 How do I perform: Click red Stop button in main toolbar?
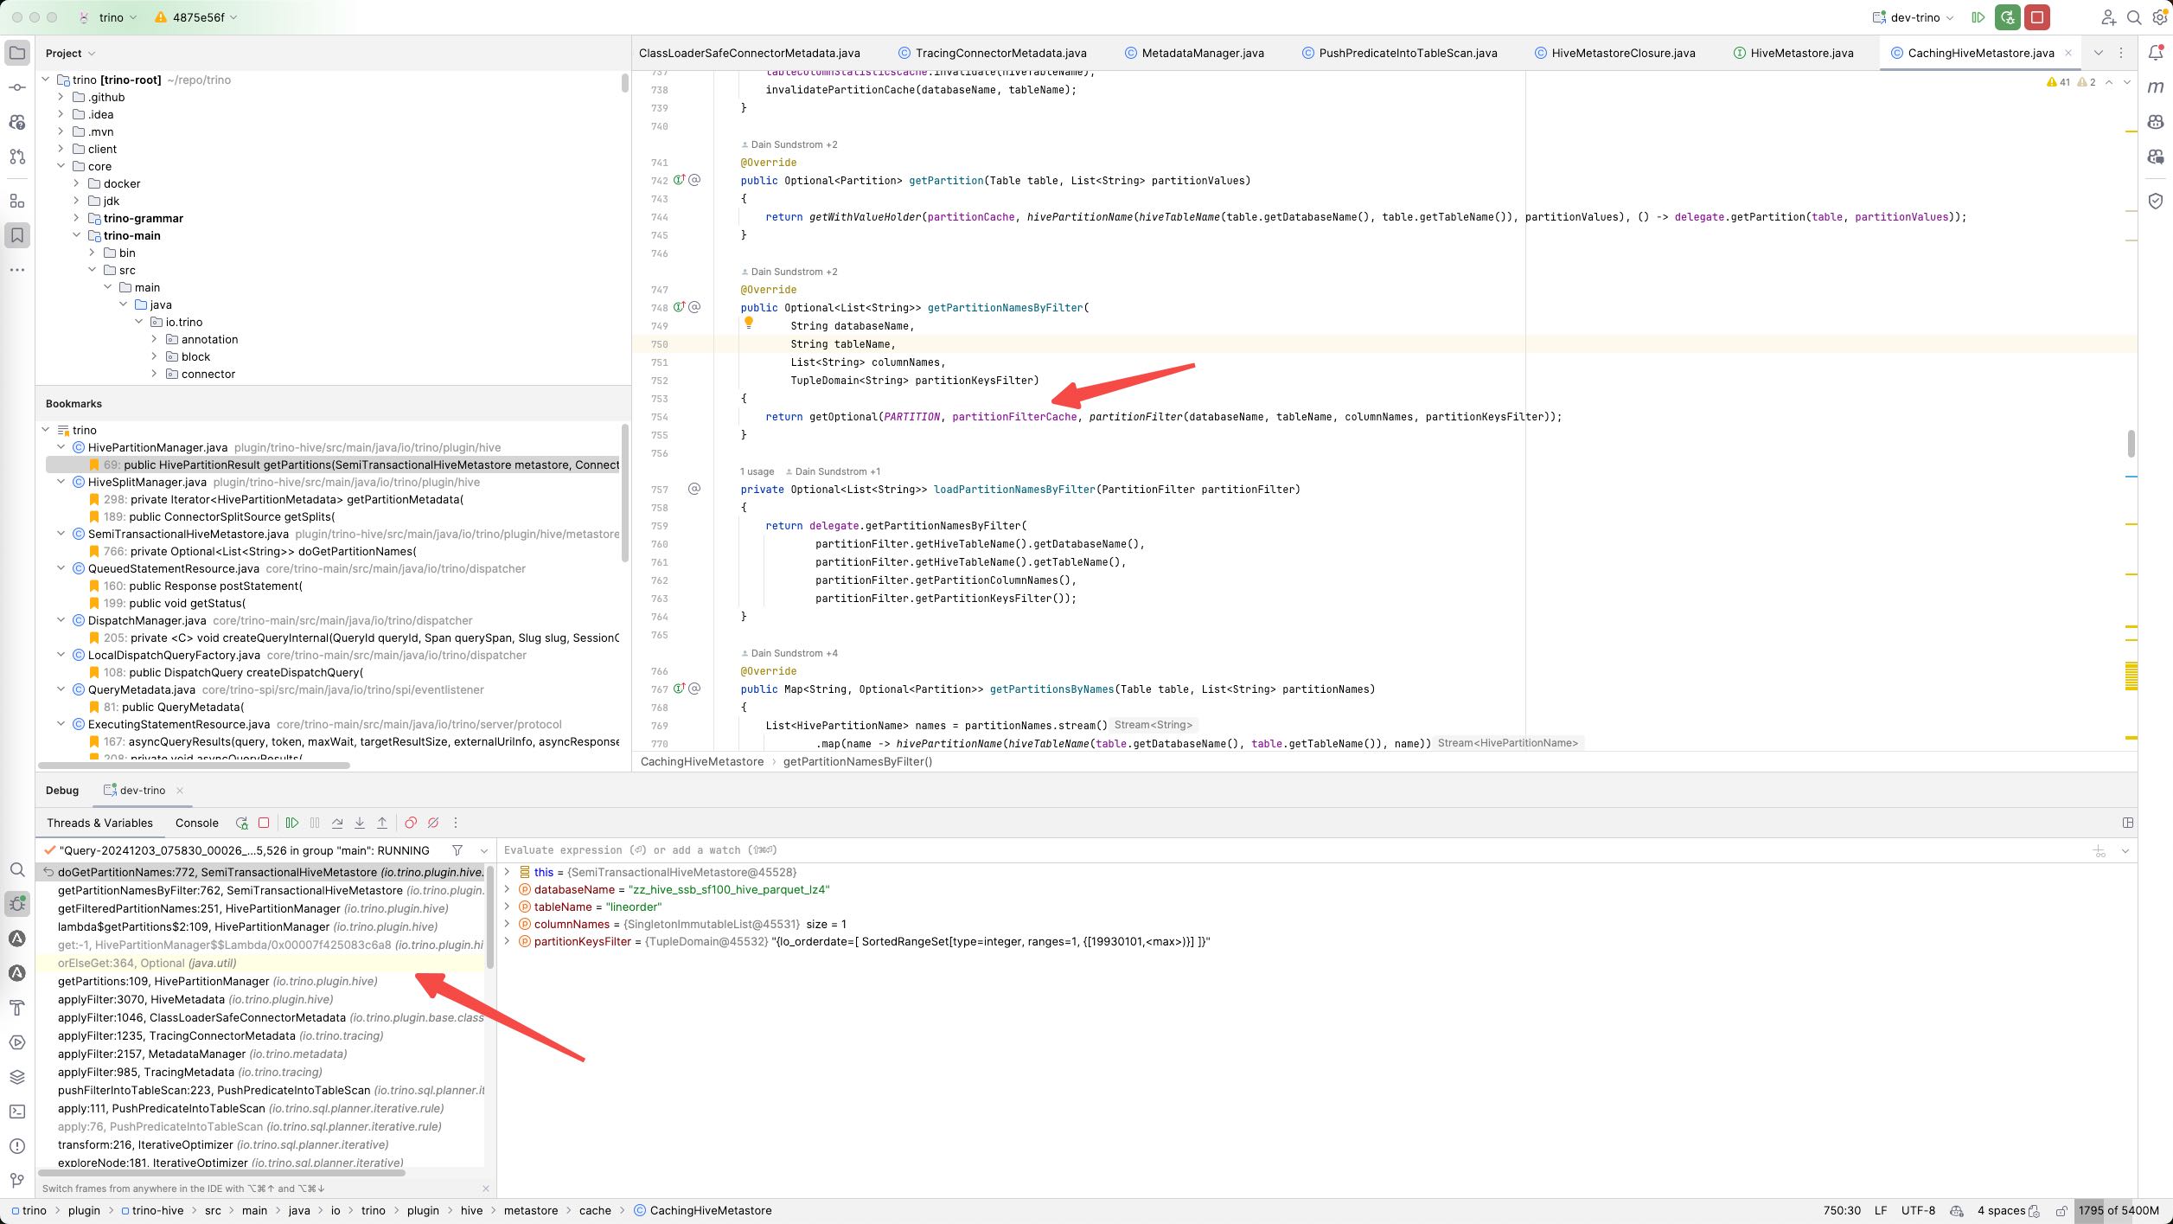tap(2037, 17)
